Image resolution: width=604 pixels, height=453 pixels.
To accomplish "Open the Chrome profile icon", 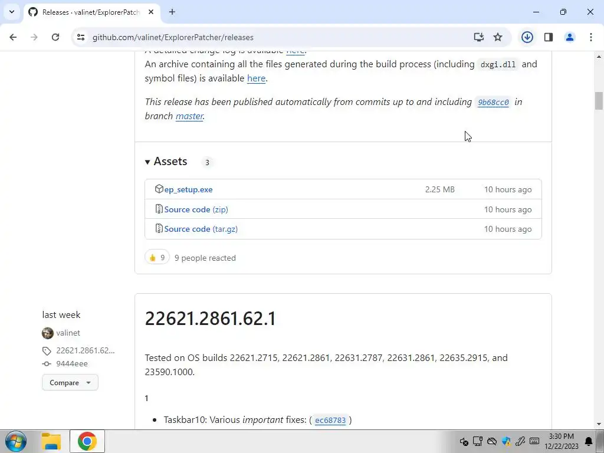I will 570,37.
